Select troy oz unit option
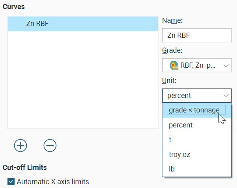Screen dimensions: 237x188 point(180,155)
